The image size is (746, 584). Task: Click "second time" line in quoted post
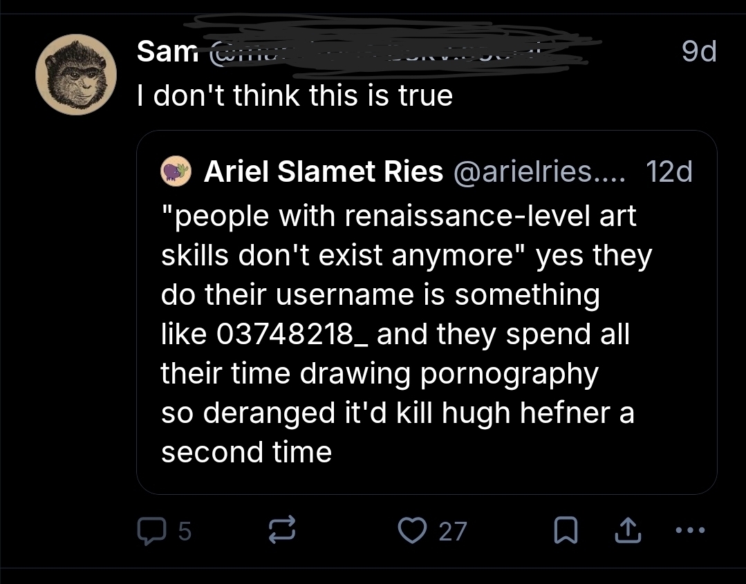(246, 452)
